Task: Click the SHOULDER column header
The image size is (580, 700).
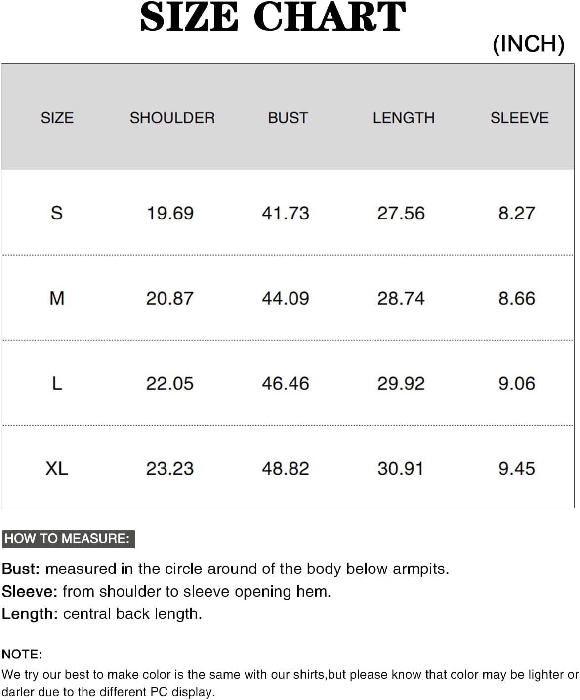Action: [172, 118]
